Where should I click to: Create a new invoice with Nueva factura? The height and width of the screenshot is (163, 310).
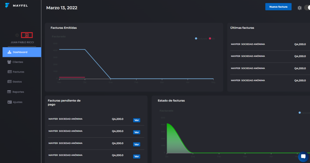click(278, 7)
